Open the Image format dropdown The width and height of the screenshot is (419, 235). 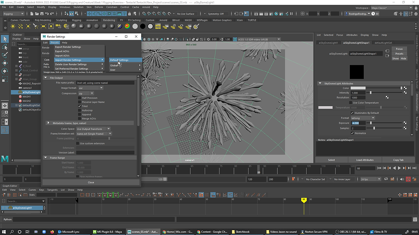[x=90, y=88]
